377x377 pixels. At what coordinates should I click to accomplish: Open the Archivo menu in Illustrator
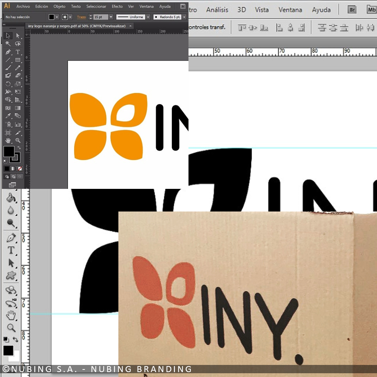(23, 6)
